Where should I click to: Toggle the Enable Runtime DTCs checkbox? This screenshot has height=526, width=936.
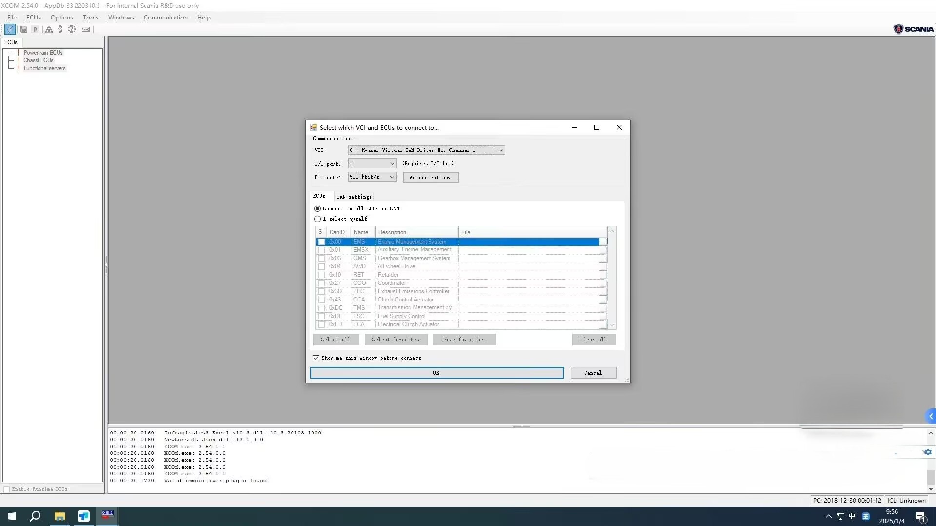pos(6,489)
